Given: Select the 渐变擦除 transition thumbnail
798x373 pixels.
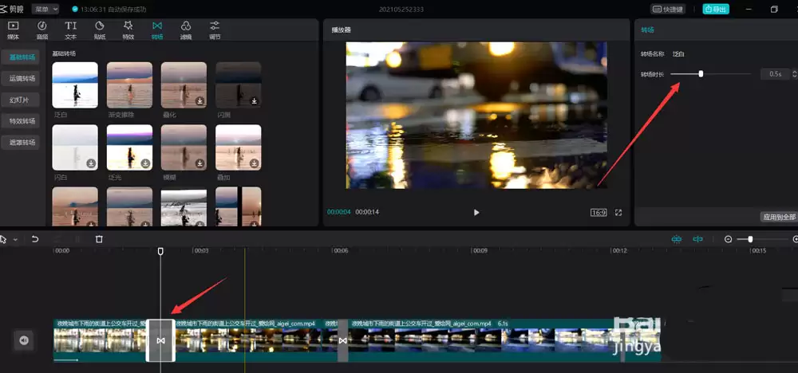Looking at the screenshot, I should [129, 84].
